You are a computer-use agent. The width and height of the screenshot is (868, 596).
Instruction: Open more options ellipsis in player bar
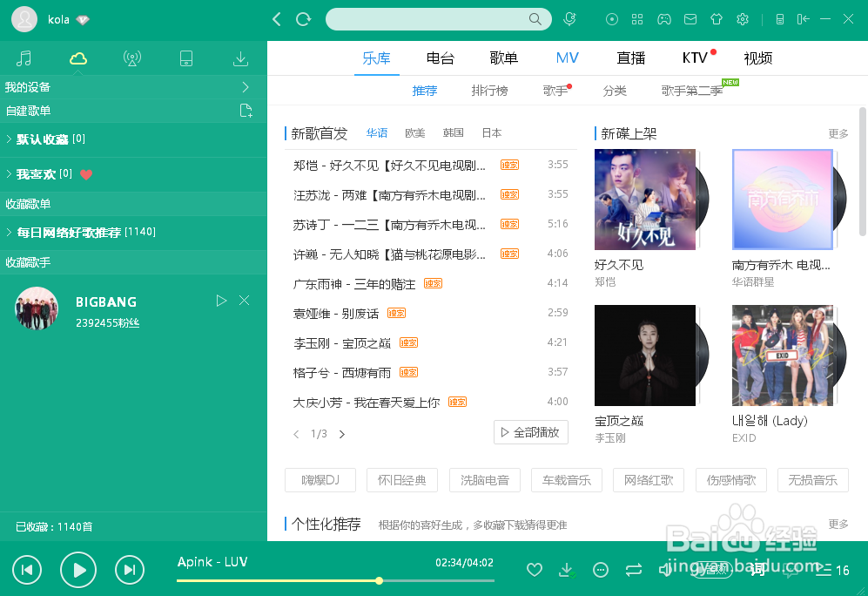tap(601, 569)
